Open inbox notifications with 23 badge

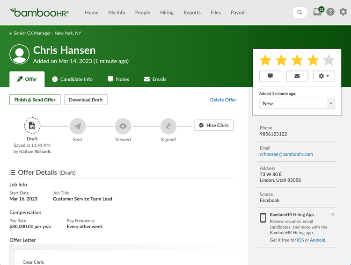318,11
